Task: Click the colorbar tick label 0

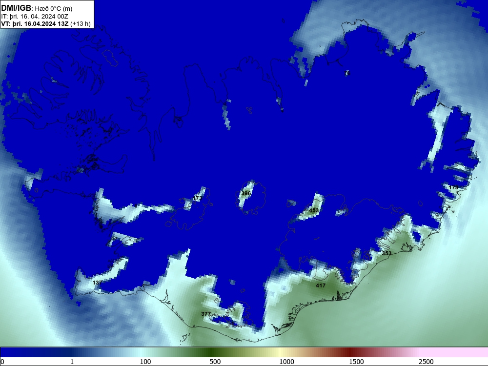Action: click(x=2, y=362)
